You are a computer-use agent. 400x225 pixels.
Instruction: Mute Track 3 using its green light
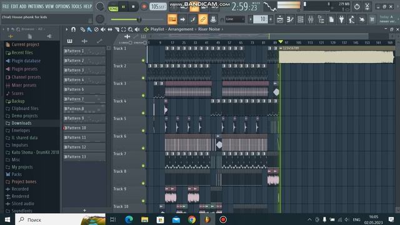tap(143, 96)
